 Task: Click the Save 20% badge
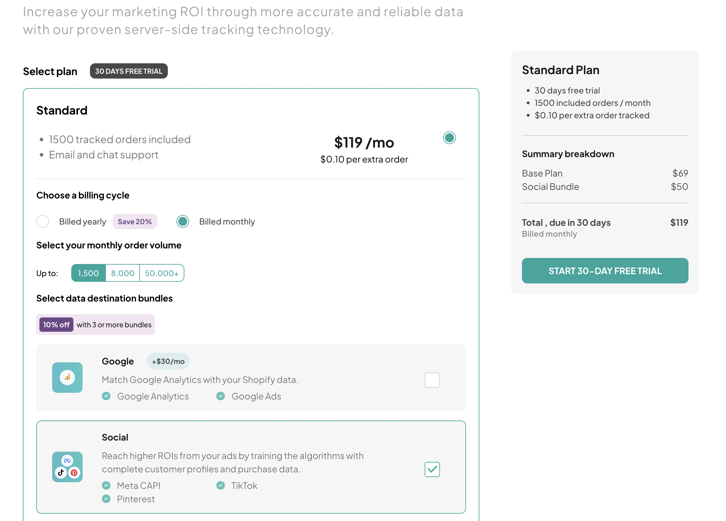pyautogui.click(x=135, y=221)
